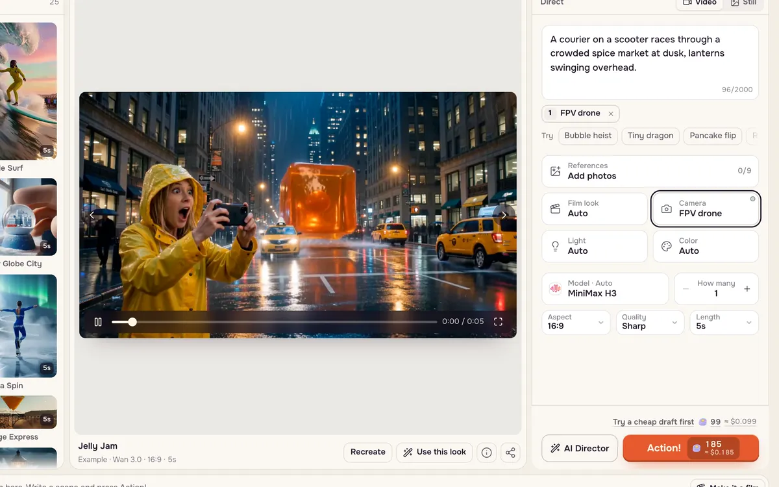Open the Globe City example thumbnail

click(x=29, y=218)
